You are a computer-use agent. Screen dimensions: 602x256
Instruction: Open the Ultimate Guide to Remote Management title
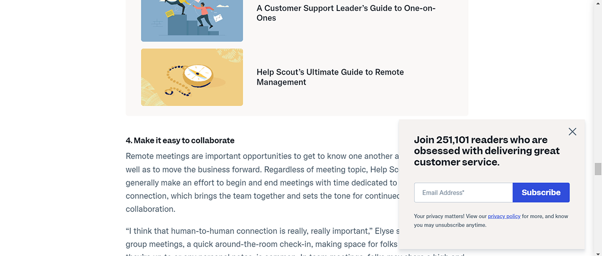click(330, 77)
